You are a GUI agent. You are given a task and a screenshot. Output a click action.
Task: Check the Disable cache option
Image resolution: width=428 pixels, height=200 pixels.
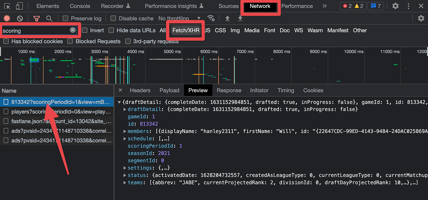(113, 18)
